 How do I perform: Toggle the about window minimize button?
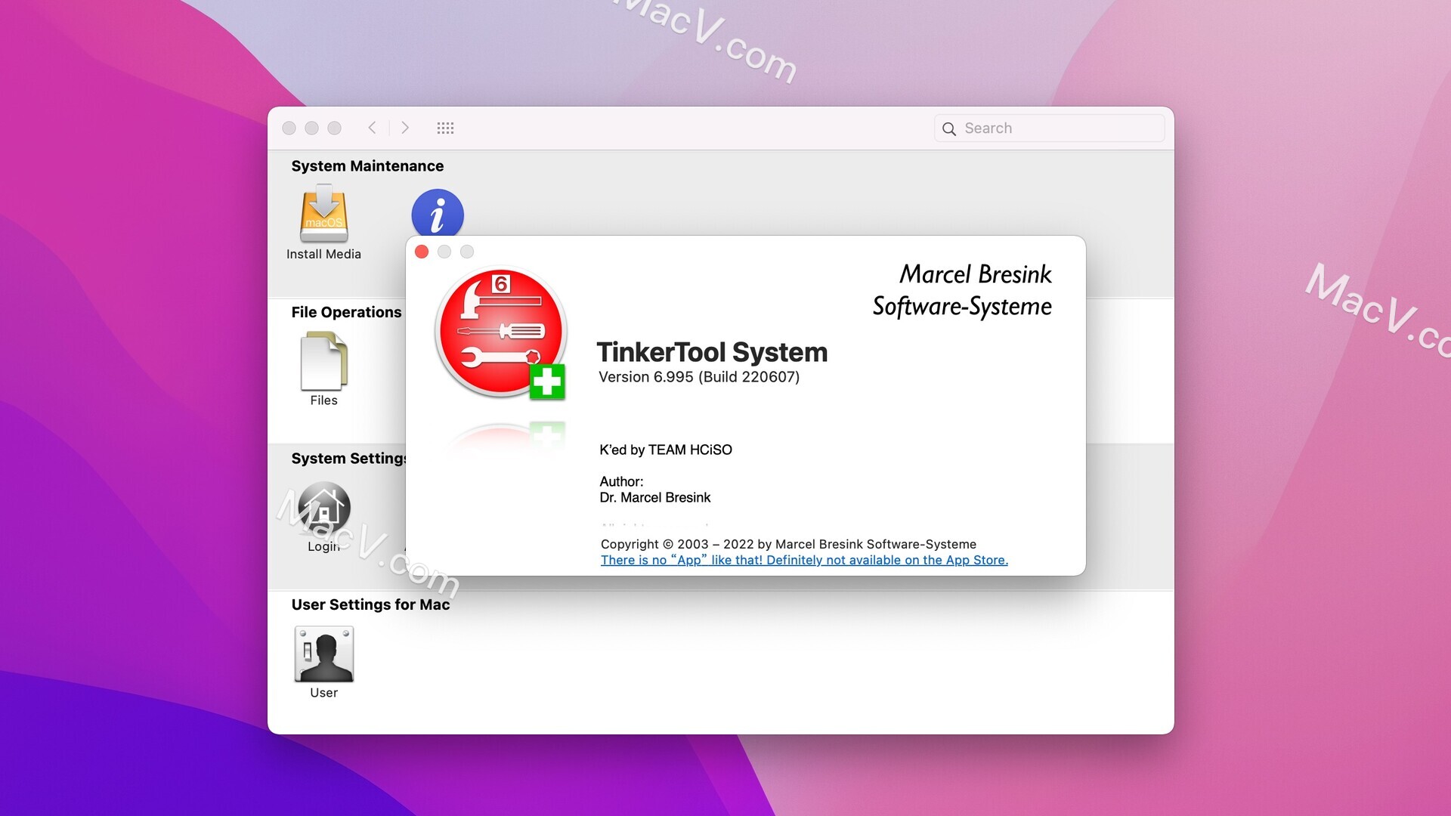click(442, 250)
